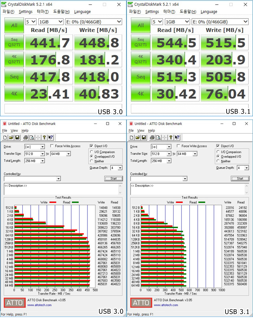Click context Help pointer icon in USB 3.1 ATTO toolbar
The image size is (253, 318).
(177, 138)
